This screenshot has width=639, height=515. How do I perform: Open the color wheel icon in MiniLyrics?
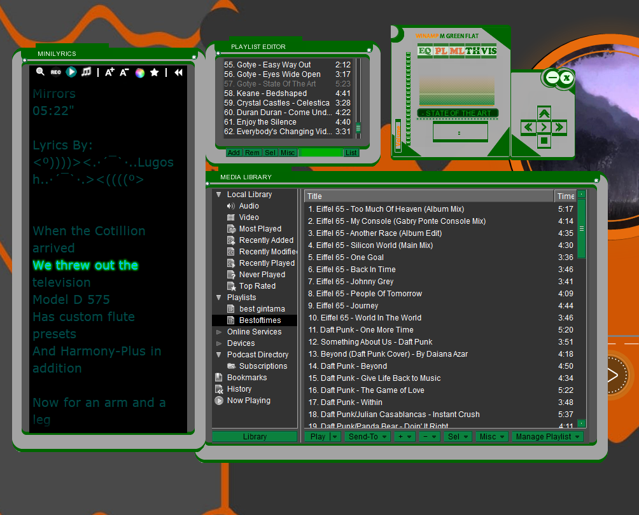pos(139,72)
